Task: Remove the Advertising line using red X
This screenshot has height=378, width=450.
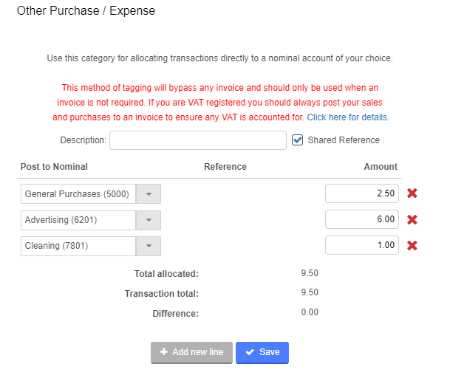Action: [x=412, y=219]
